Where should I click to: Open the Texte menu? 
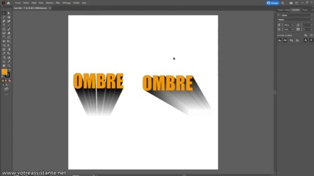[41, 3]
